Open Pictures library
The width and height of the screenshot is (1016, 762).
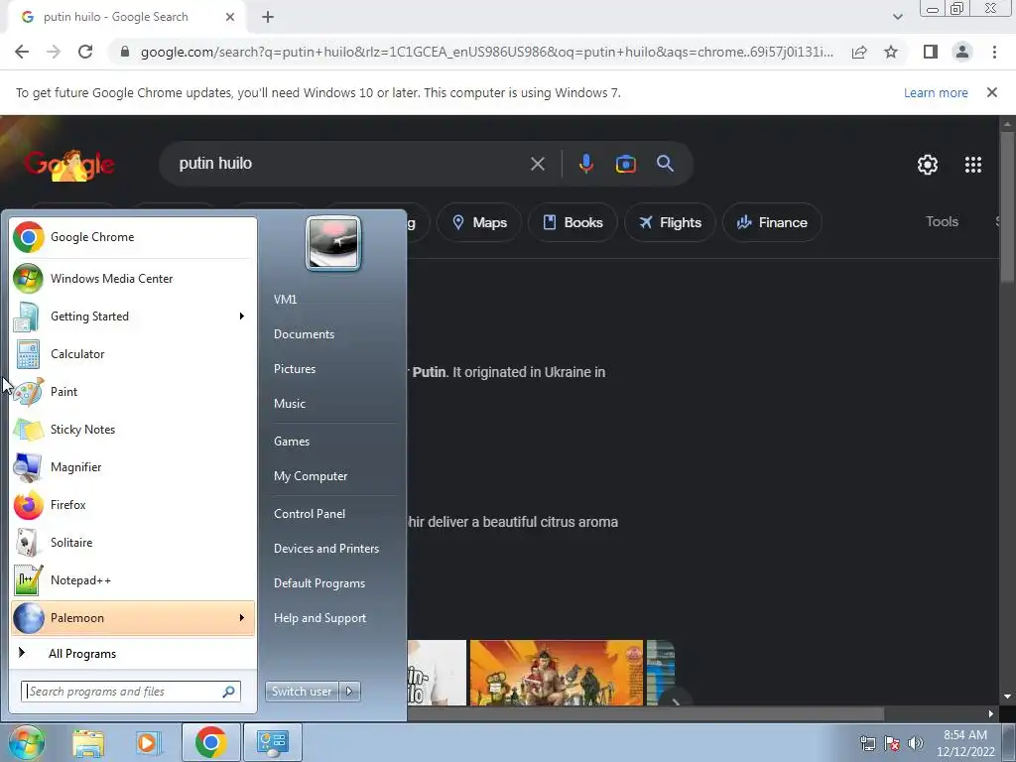(295, 369)
